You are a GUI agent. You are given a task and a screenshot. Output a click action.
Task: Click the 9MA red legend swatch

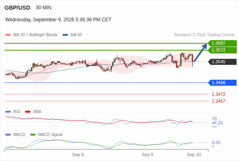[27, 112]
